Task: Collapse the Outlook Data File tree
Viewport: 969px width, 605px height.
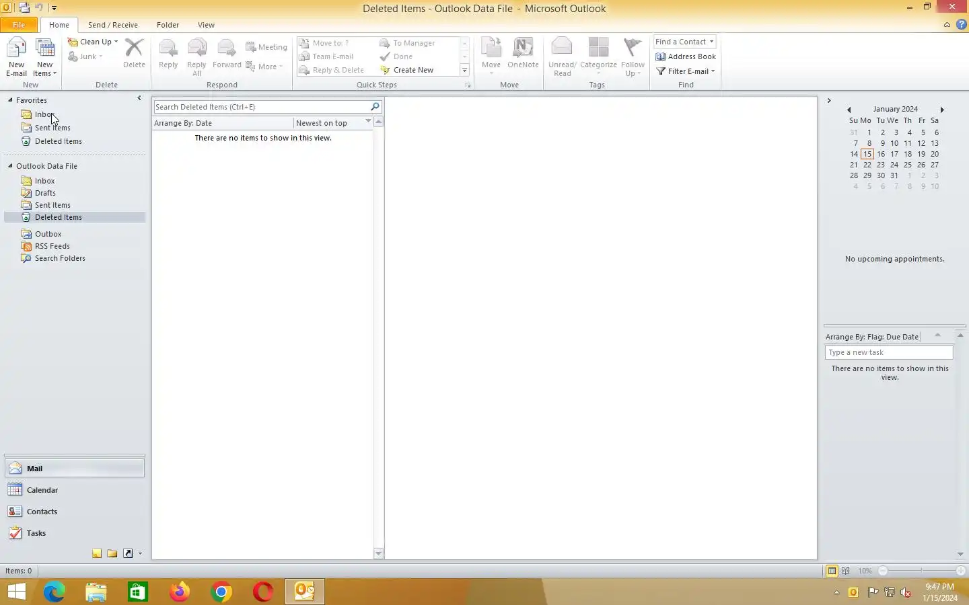Action: 10,166
